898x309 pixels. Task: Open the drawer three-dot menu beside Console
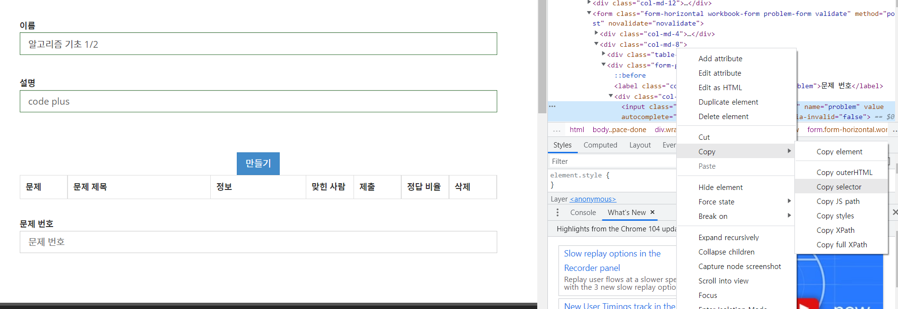click(x=558, y=213)
